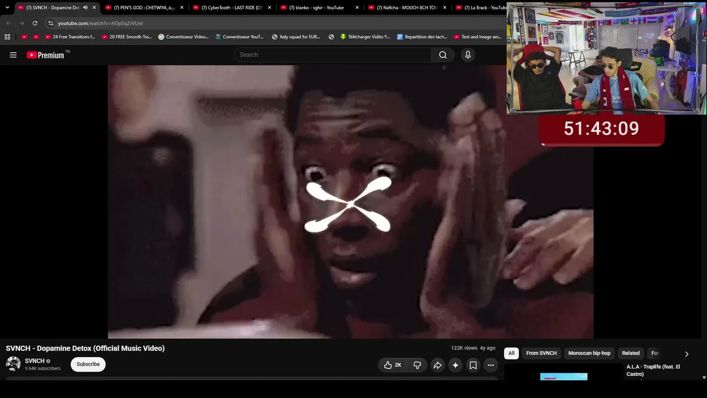Click the video title SVNCH - Dopamine Detox
This screenshot has height=398, width=707.
85,348
